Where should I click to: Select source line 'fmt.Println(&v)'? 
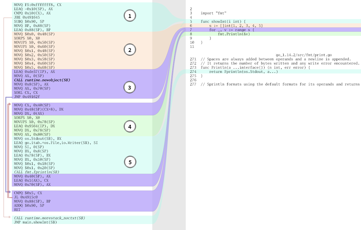pyautogui.click(x=234, y=34)
